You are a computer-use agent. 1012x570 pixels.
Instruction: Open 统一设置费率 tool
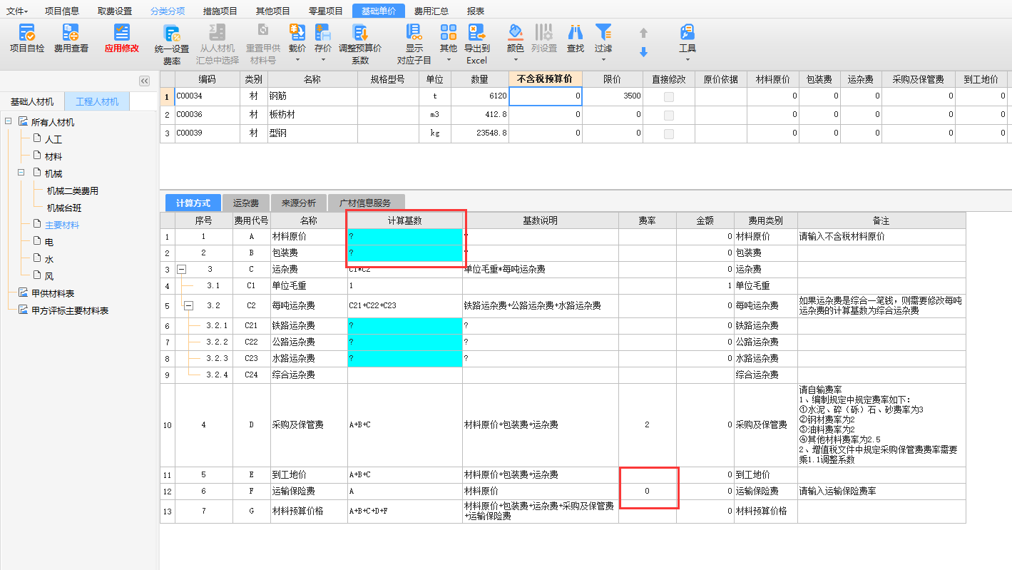click(x=172, y=34)
